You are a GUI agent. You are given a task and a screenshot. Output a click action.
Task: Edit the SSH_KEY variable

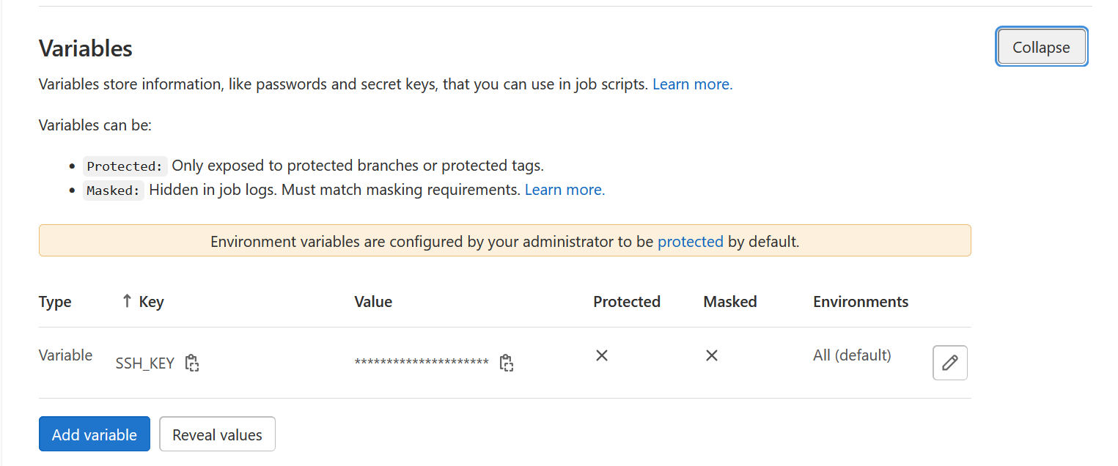point(949,363)
